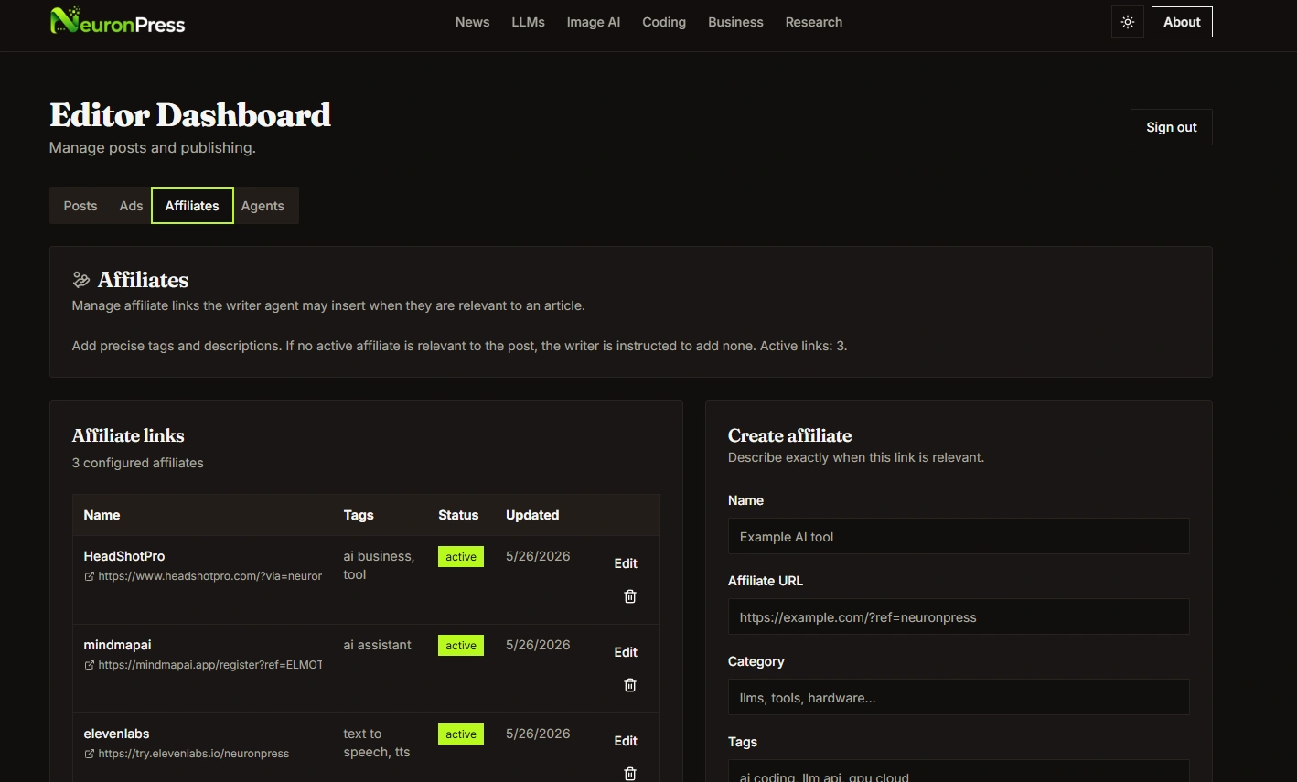The image size is (1297, 782).
Task: Click the elevenlabs 5/26/2026 updated date
Action: point(538,734)
